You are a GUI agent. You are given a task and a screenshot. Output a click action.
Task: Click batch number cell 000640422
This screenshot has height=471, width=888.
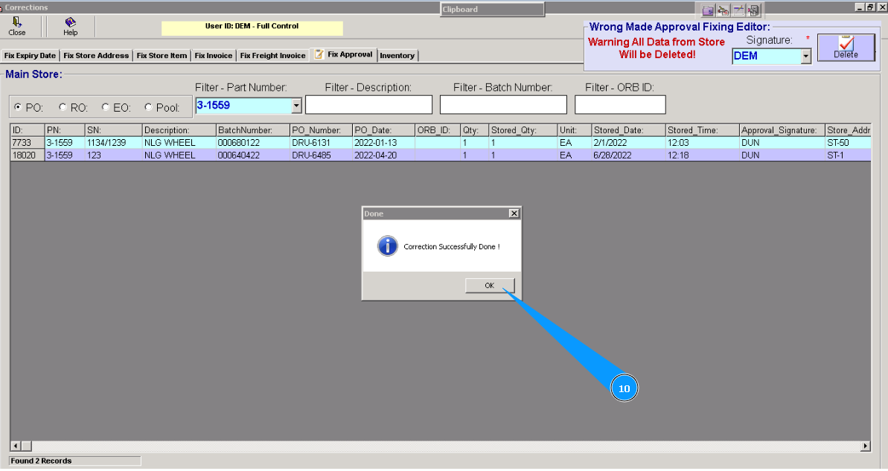tap(252, 155)
